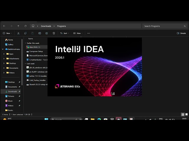Screen dimensions: 189x141
Task: Click in the Search Programs field
Action: point(165,26)
